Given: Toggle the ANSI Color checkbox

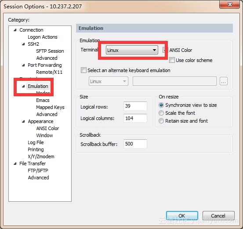Looking at the screenshot, I should coord(164,50).
